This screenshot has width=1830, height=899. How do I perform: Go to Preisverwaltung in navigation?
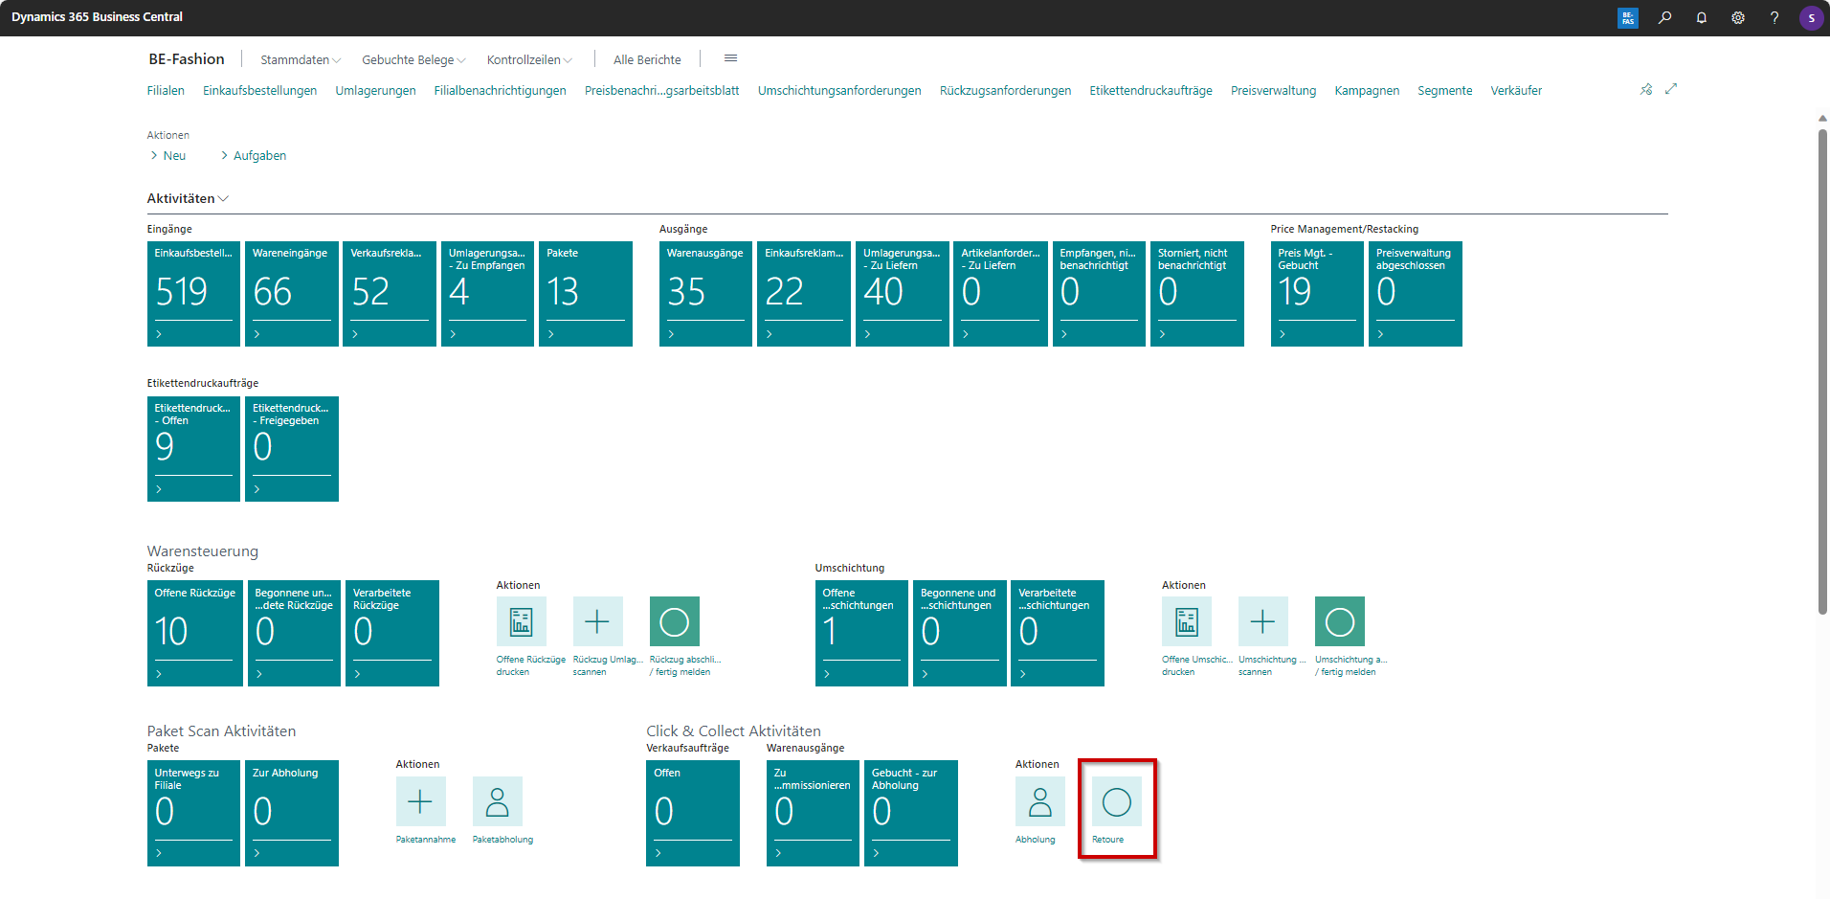pos(1273,91)
